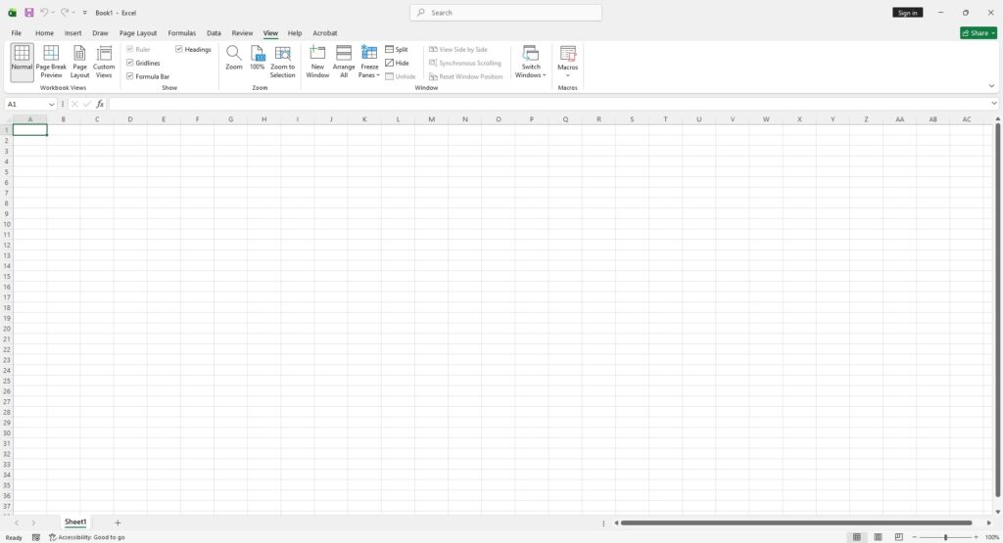Reset zoom to 100% in ribbon

[258, 58]
